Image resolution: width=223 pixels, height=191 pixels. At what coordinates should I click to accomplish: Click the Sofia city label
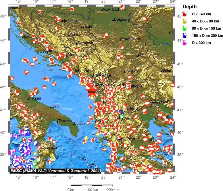(x=167, y=70)
